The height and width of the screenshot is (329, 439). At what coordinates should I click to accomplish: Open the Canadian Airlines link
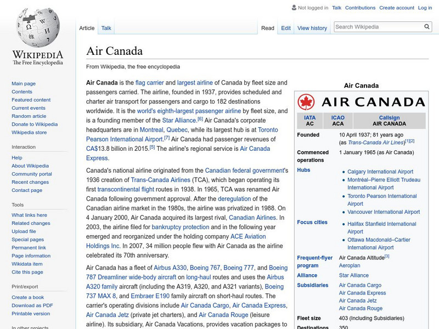click(x=252, y=218)
